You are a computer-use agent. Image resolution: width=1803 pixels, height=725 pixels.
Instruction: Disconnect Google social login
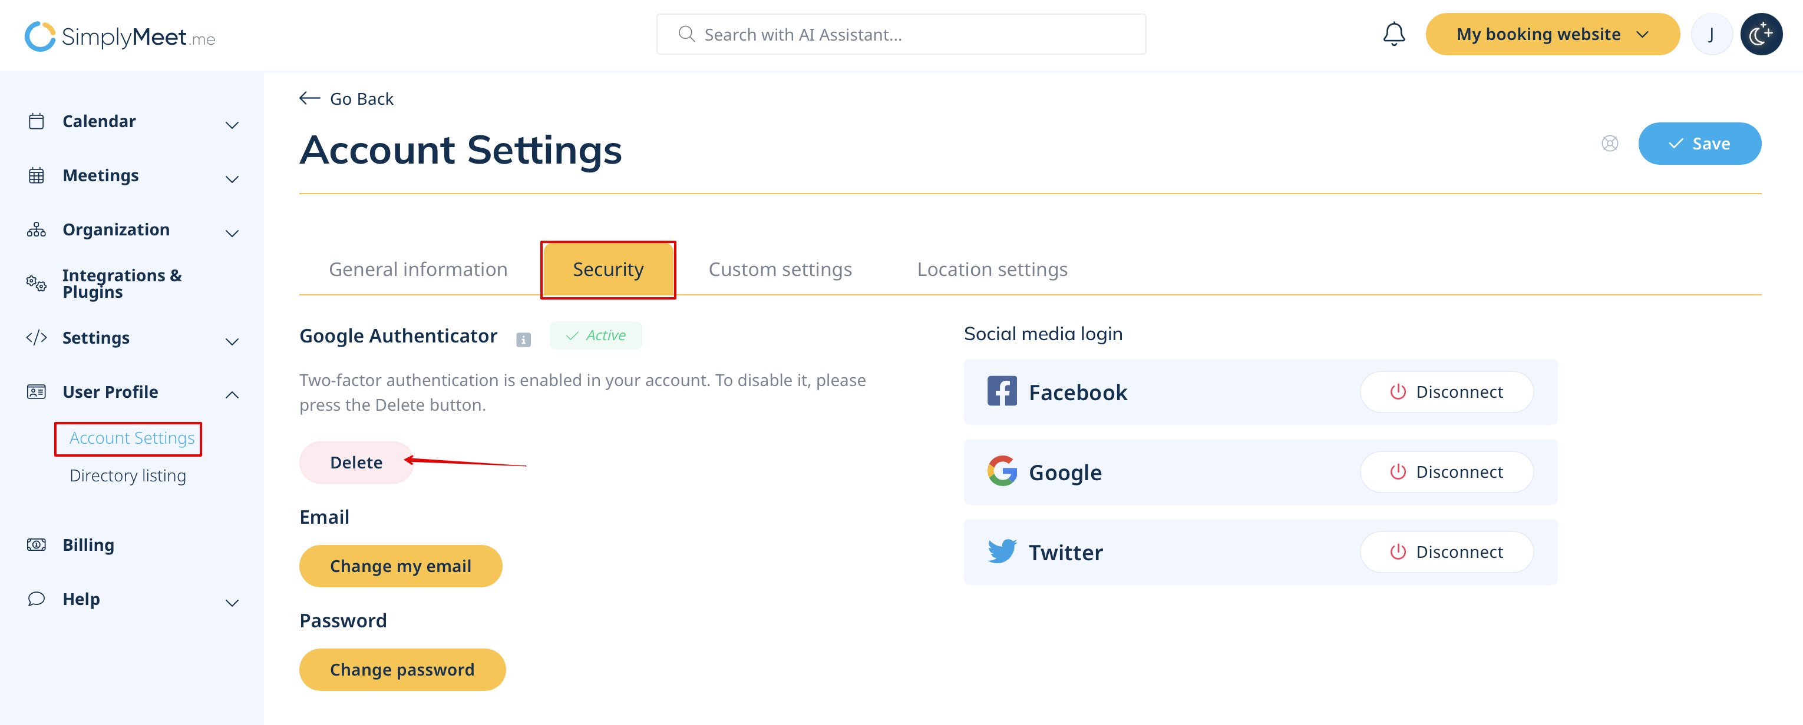[x=1446, y=472]
